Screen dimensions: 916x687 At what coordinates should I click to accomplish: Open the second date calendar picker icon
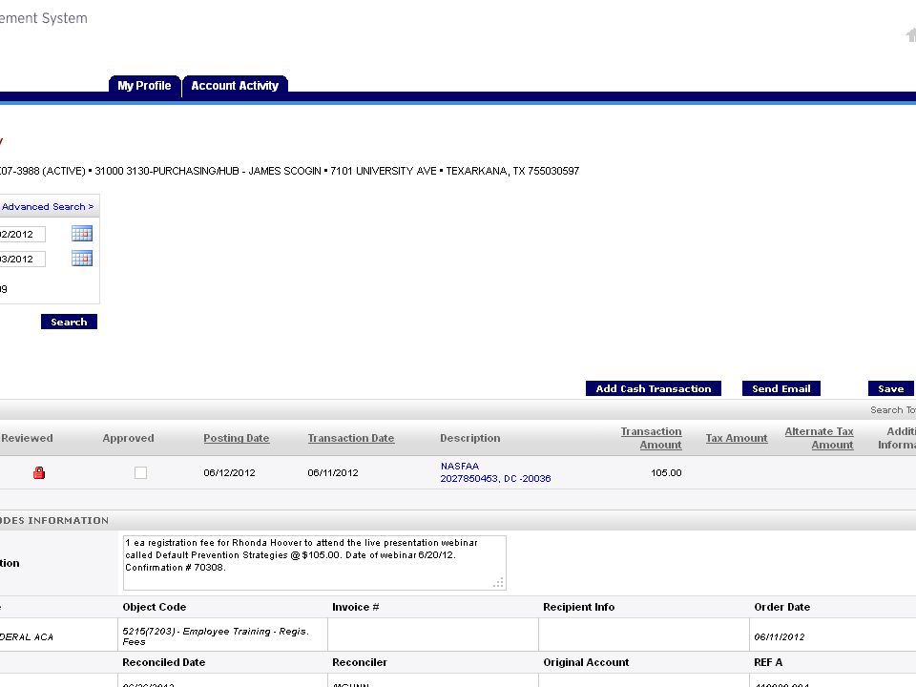82,259
